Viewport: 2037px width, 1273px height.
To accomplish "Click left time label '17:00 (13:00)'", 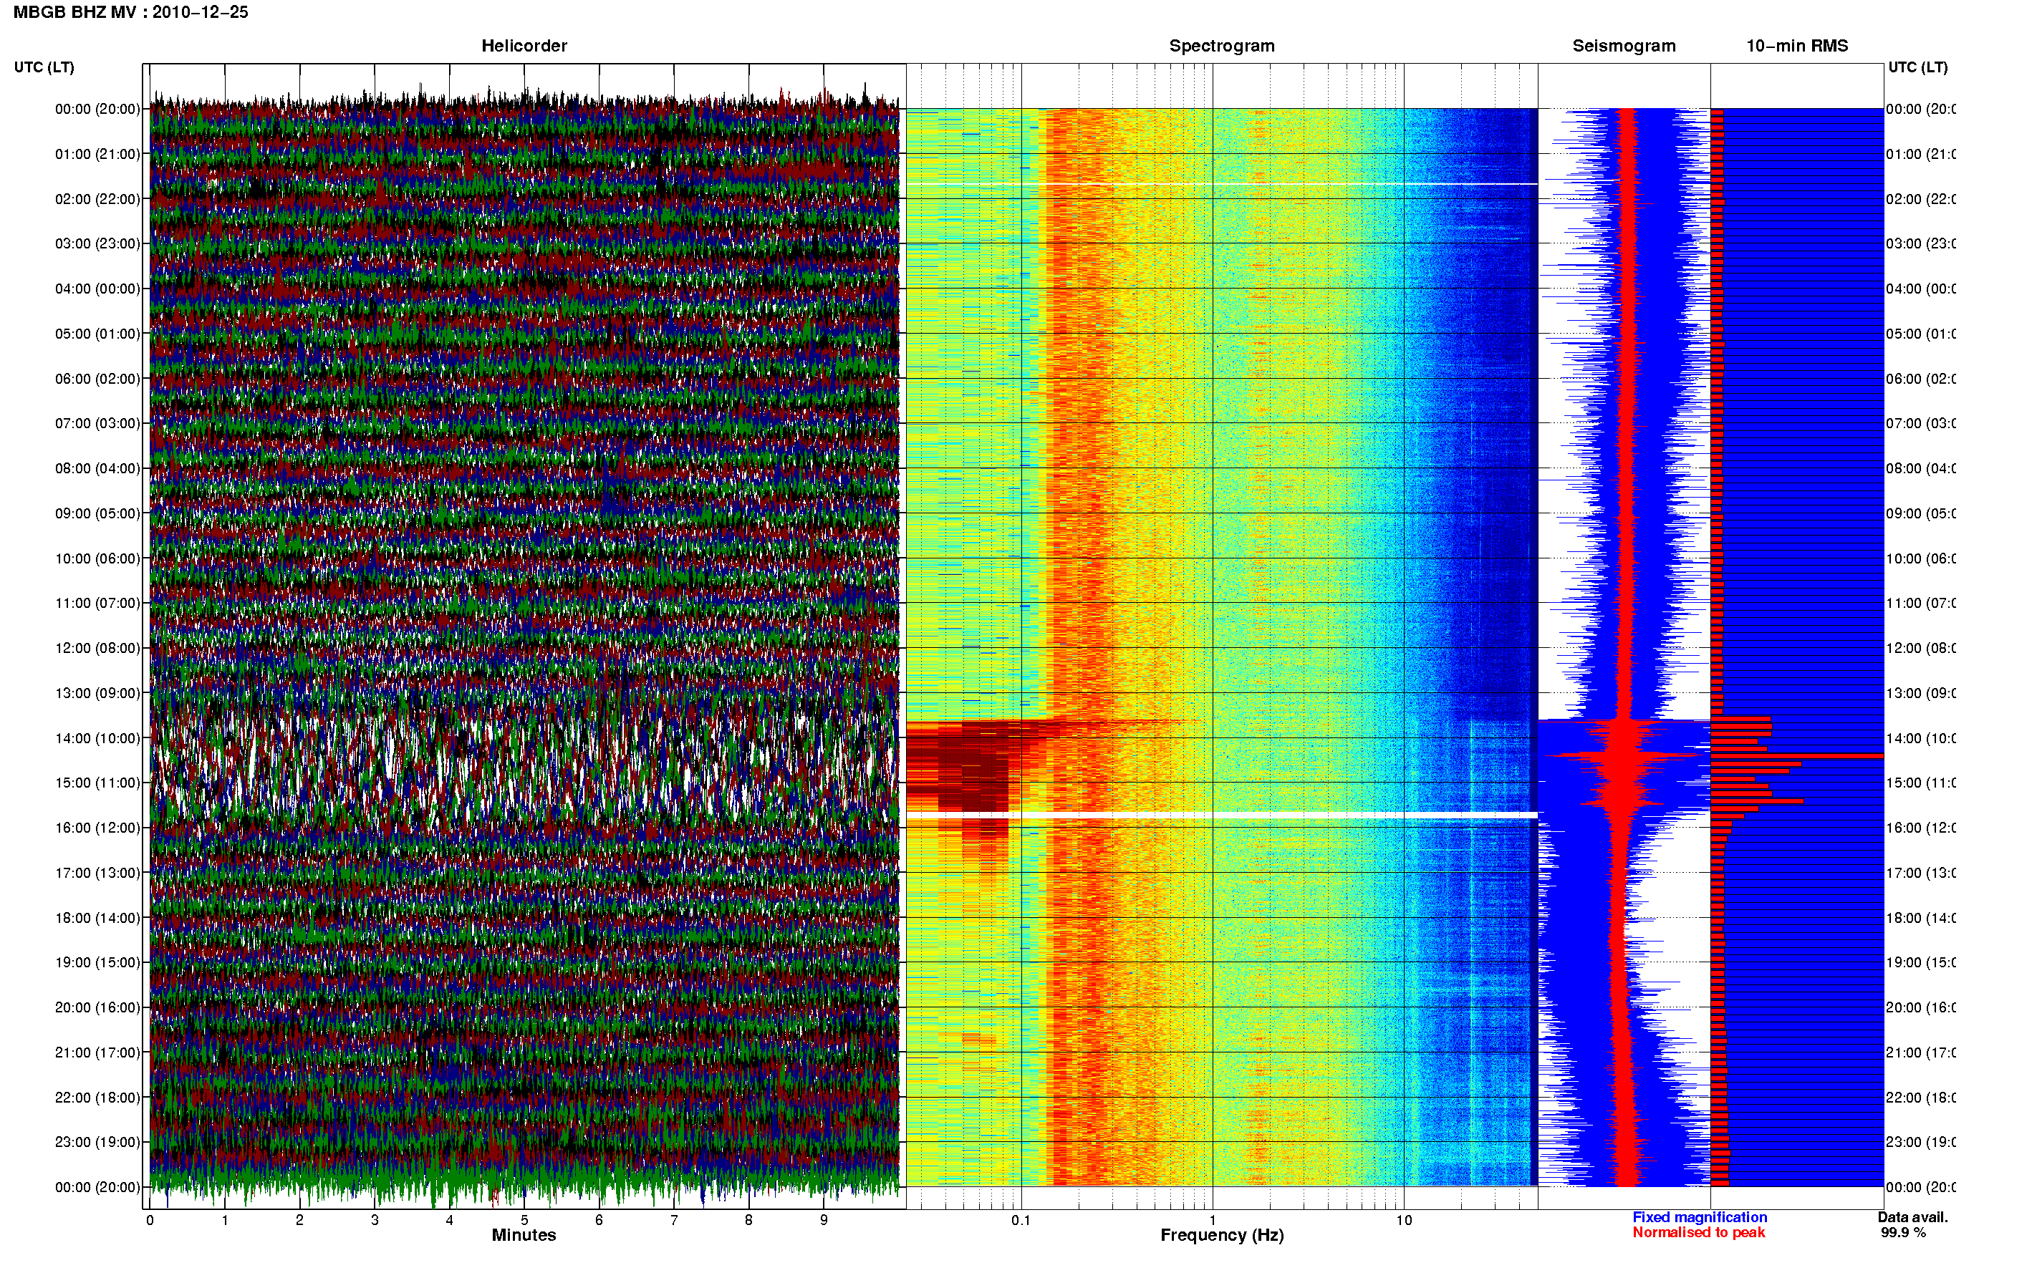I will coord(97,873).
